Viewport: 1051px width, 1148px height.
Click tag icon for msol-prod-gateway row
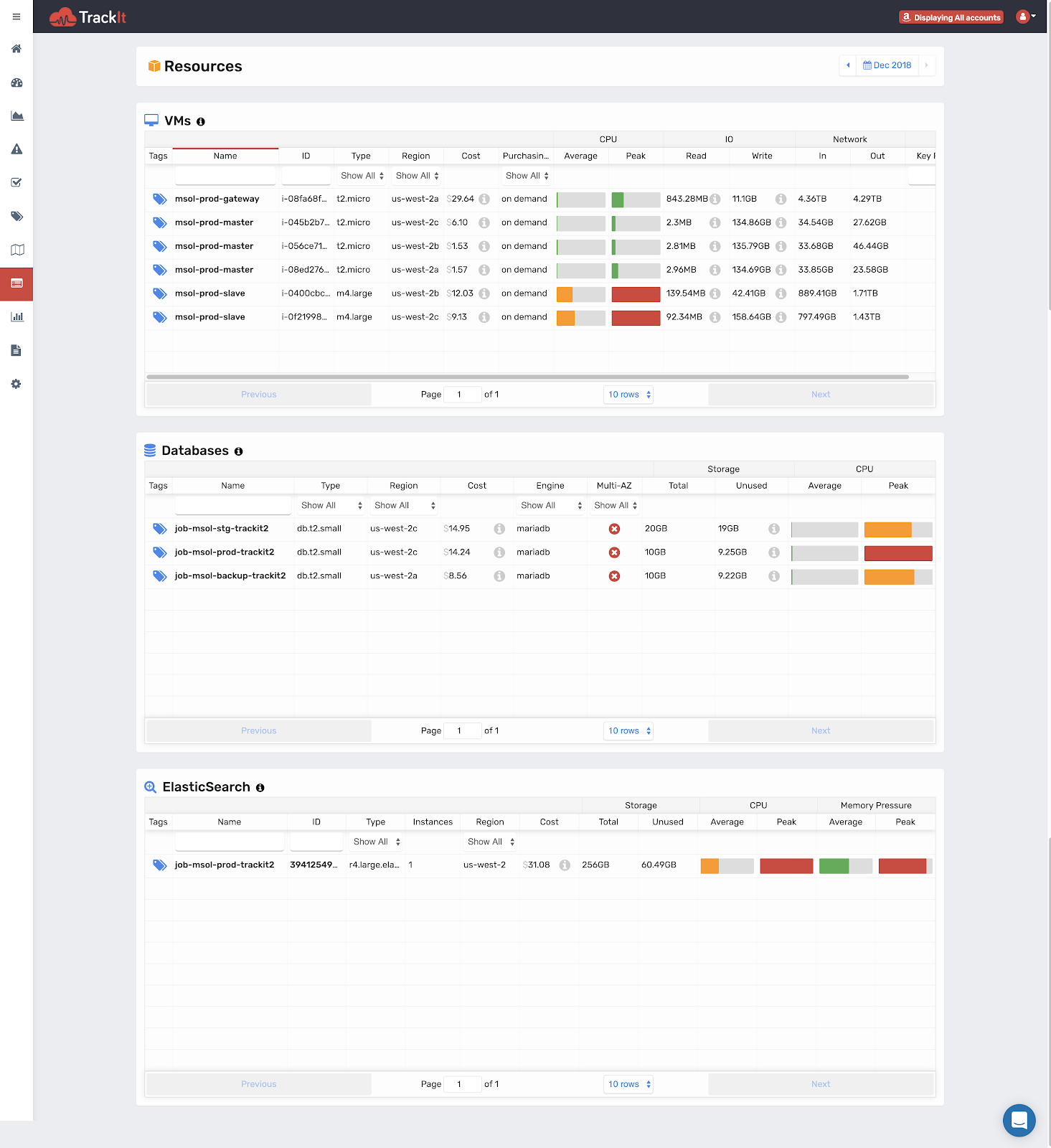pyautogui.click(x=159, y=199)
